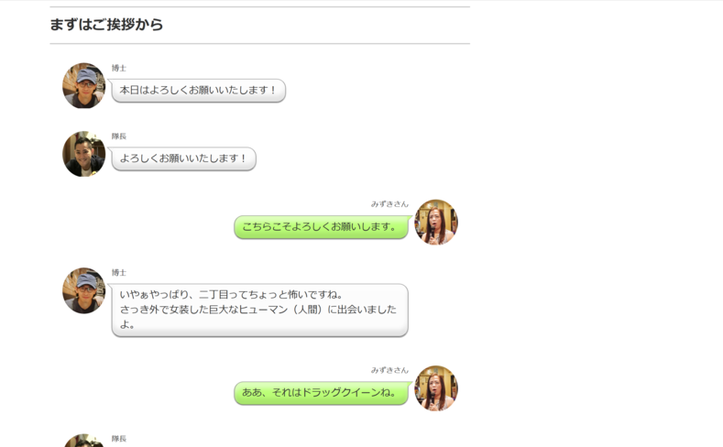Image resolution: width=723 pixels, height=447 pixels.
Task: Click the 博士 name above the 二丁目 bubble
Action: [x=119, y=273]
